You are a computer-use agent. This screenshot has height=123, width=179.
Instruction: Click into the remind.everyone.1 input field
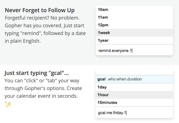(x=134, y=50)
